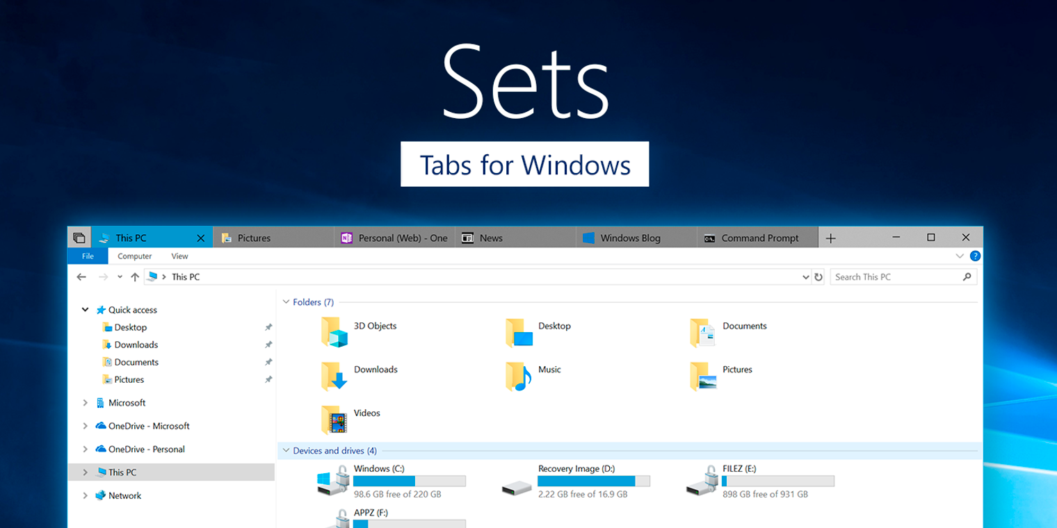
Task: Open the Documents folder icon in Folders
Action: (703, 332)
